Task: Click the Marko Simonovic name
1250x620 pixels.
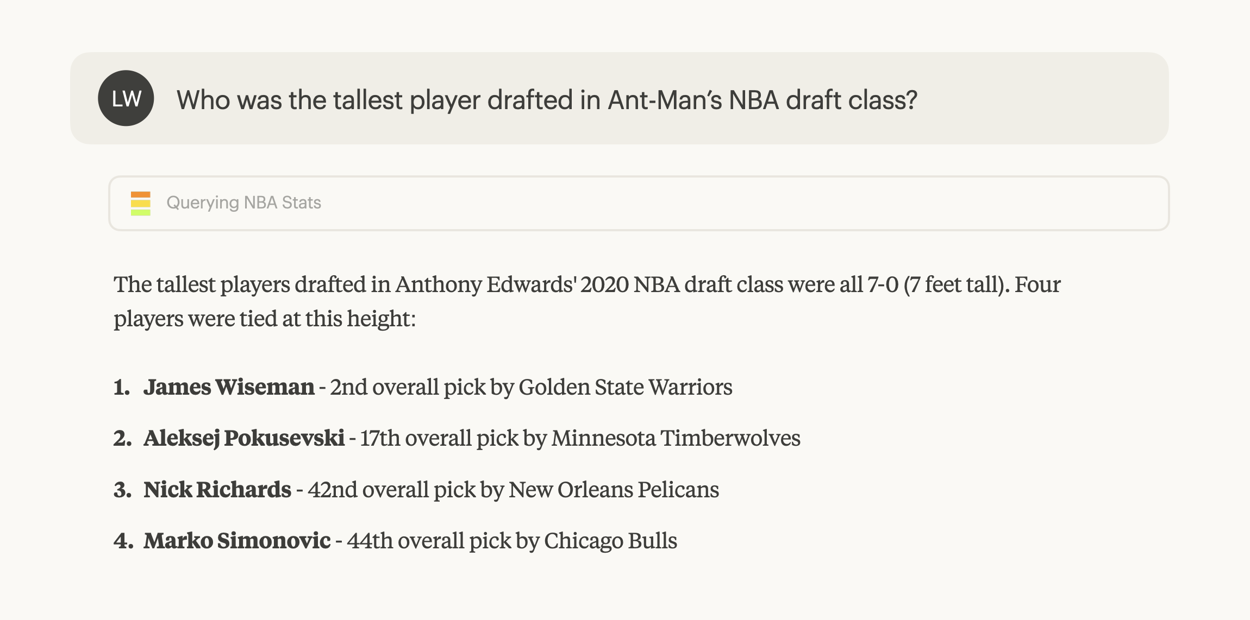Action: point(237,541)
